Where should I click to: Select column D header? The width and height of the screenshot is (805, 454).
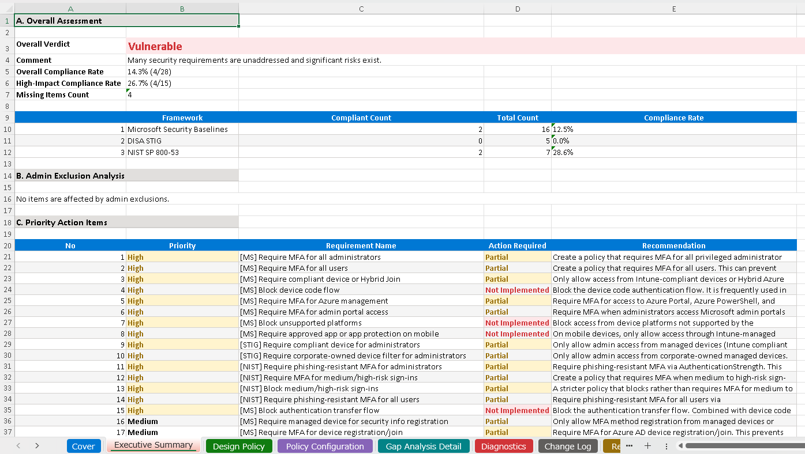(x=518, y=8)
